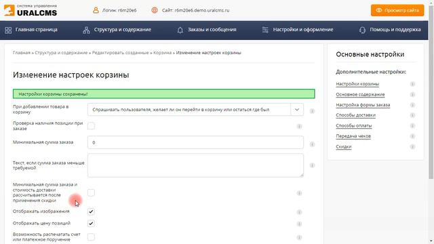The height and width of the screenshot is (244, 434).
Task: Click info icon beside the text area
Action: tap(312, 165)
